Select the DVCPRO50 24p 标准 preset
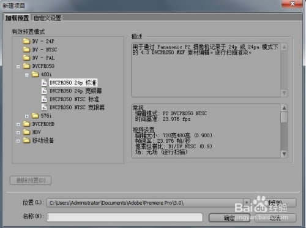Viewport: 306px width, 228px height. click(x=73, y=83)
